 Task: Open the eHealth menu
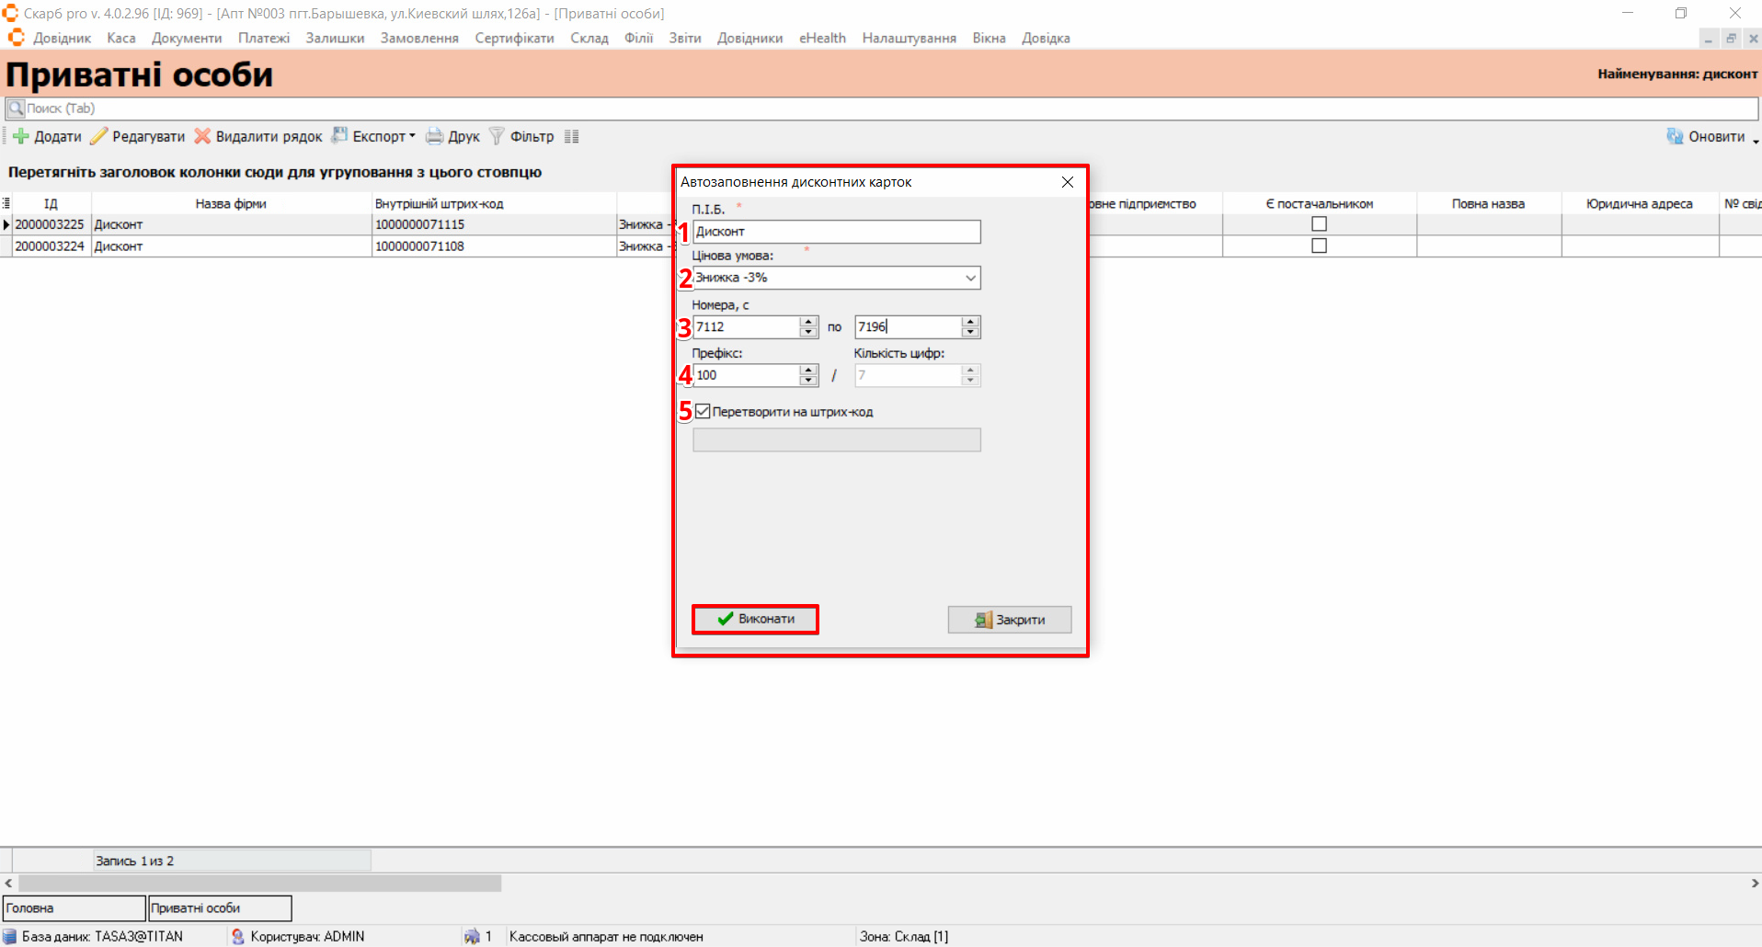pos(821,39)
